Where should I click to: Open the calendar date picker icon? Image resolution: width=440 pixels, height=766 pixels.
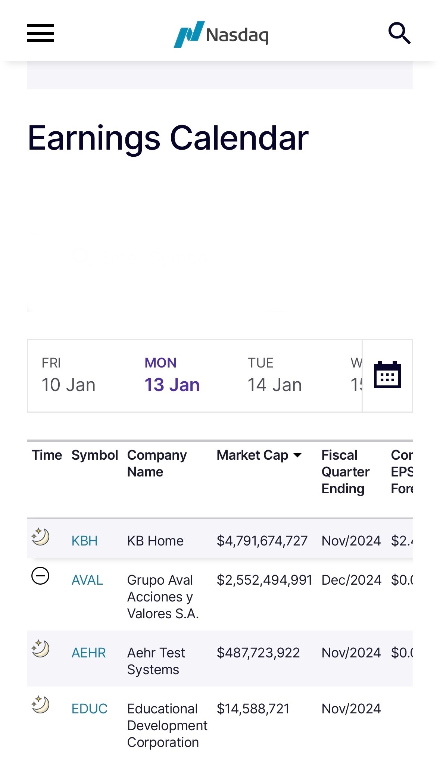(x=387, y=375)
